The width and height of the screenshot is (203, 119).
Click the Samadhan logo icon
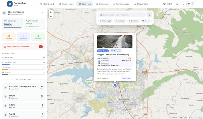[x=10, y=4]
